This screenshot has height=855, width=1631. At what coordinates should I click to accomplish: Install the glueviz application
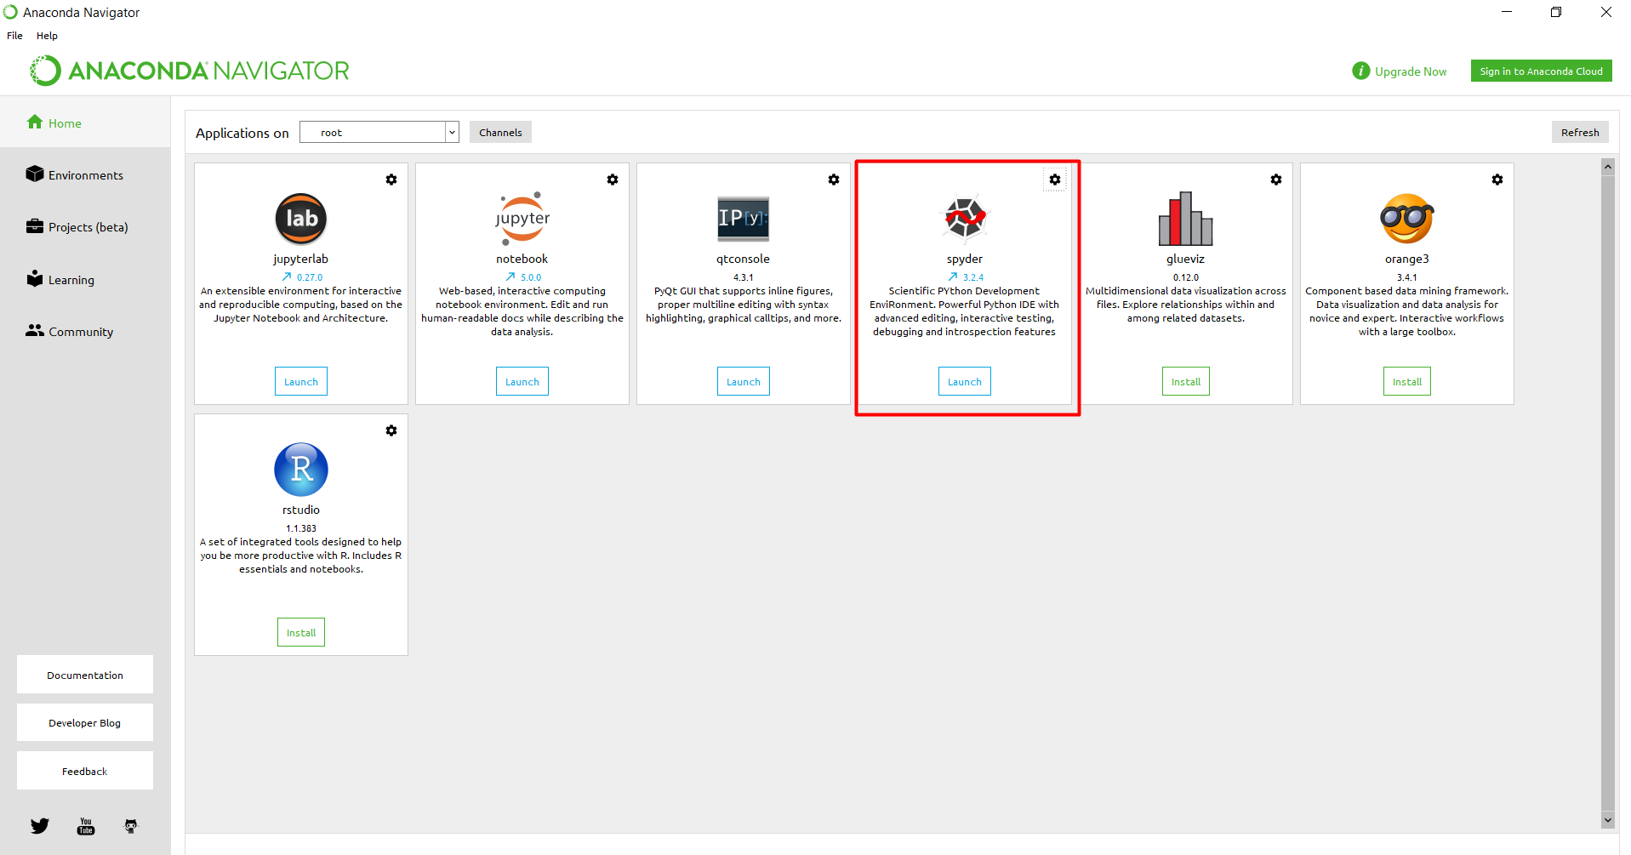point(1185,382)
